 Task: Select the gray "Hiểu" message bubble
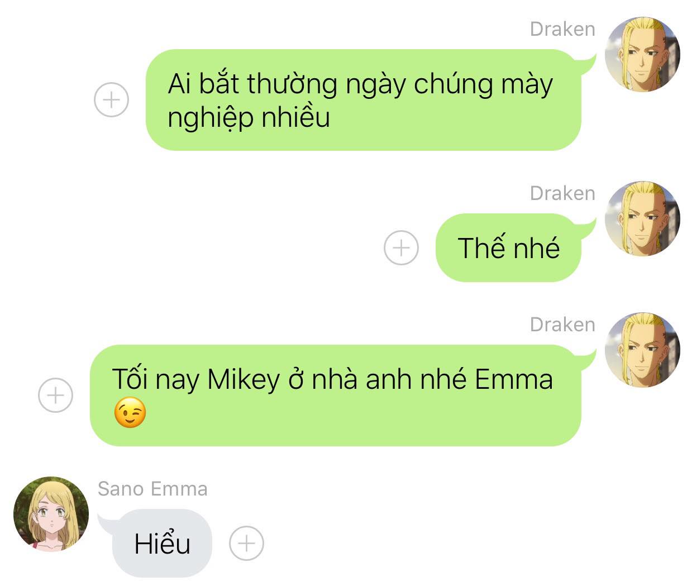(162, 543)
